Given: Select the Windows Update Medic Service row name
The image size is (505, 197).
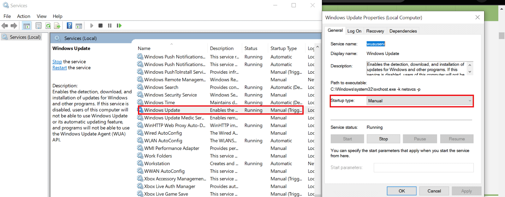Looking at the screenshot, I should [174, 118].
